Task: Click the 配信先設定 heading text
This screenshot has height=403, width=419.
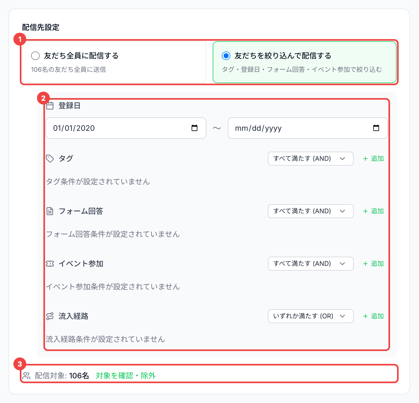Action: click(x=41, y=27)
